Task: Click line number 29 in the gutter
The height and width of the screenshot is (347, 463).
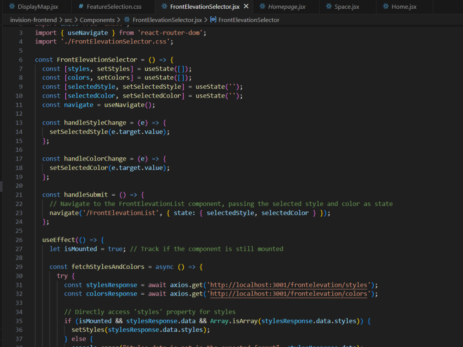Action: coord(19,267)
